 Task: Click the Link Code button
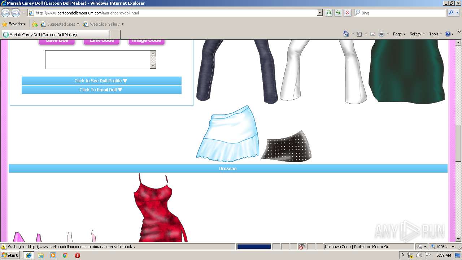pos(102,42)
